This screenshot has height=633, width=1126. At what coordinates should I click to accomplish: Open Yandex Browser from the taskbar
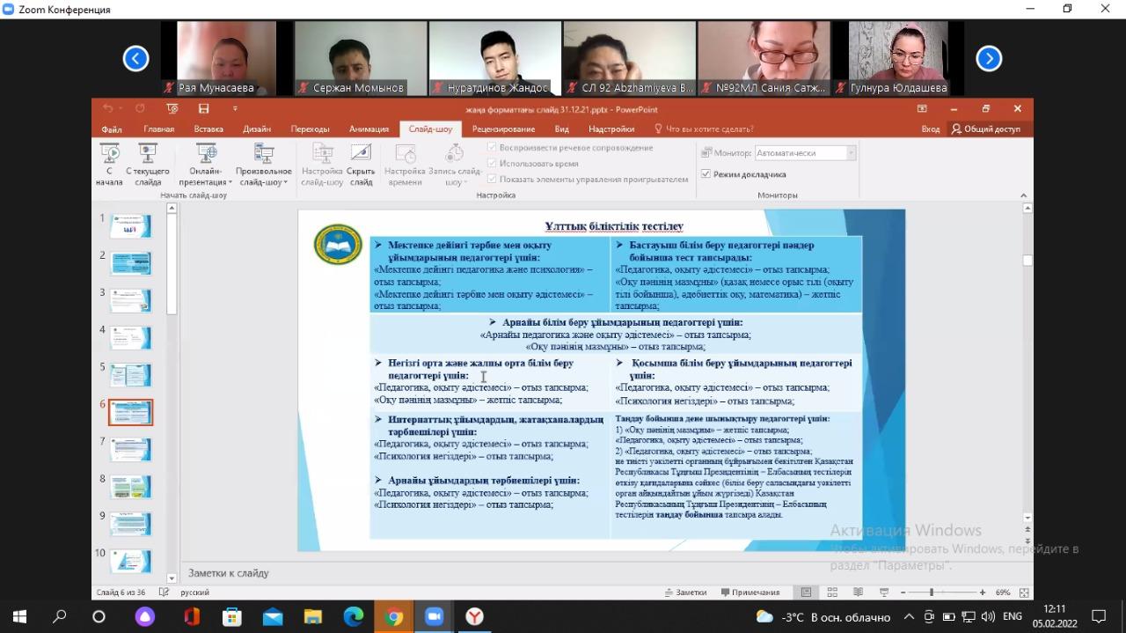[474, 616]
